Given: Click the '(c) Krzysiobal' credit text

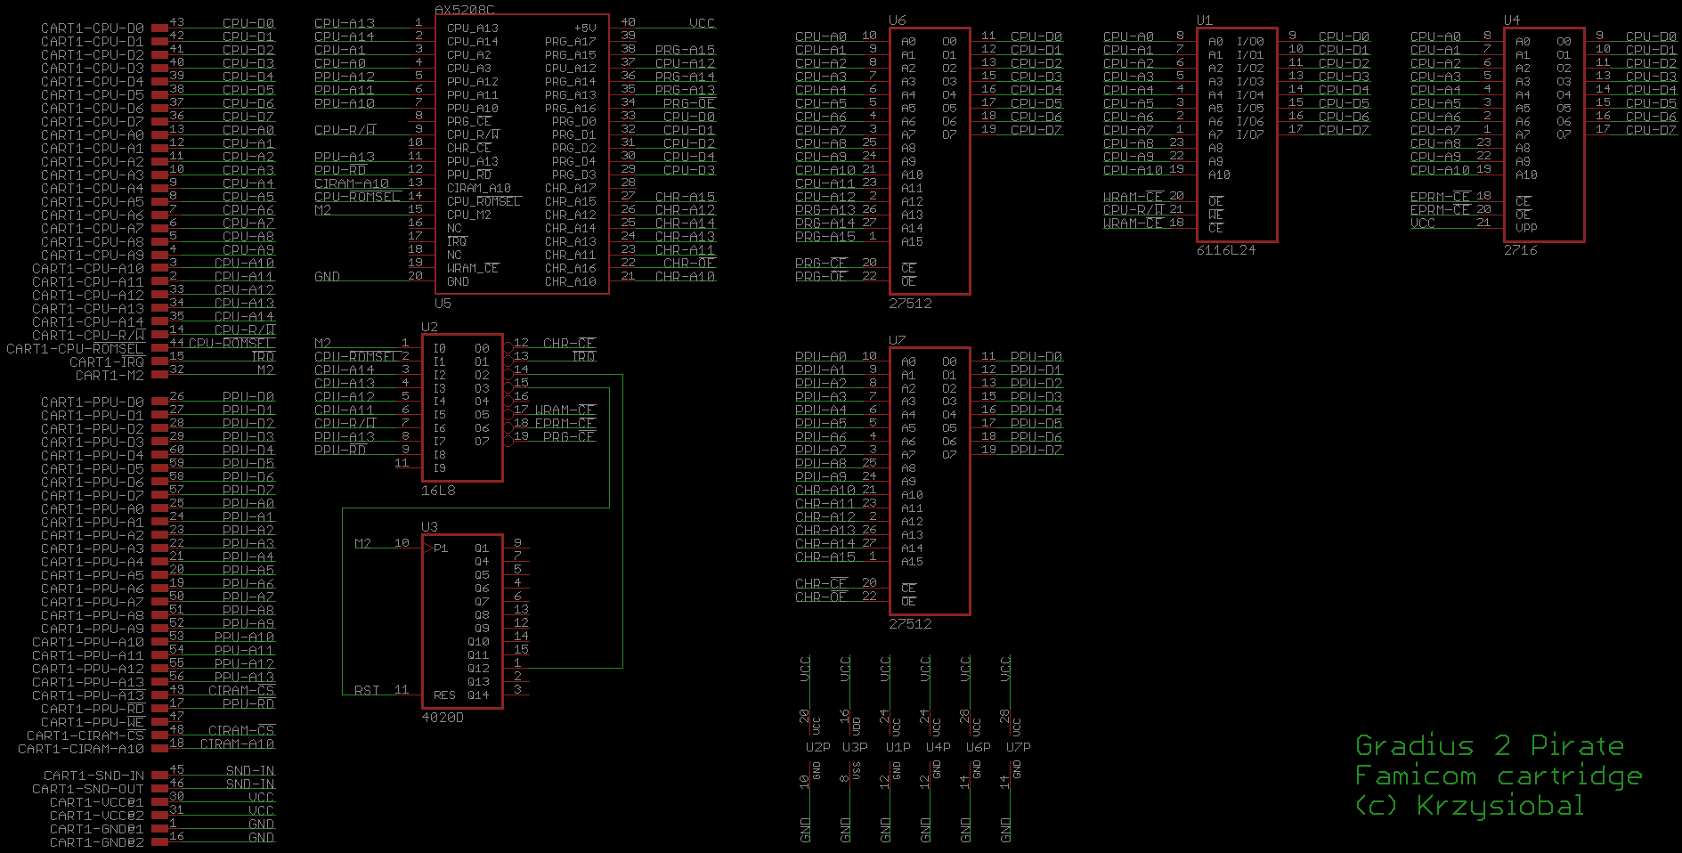Looking at the screenshot, I should coord(1469,806).
